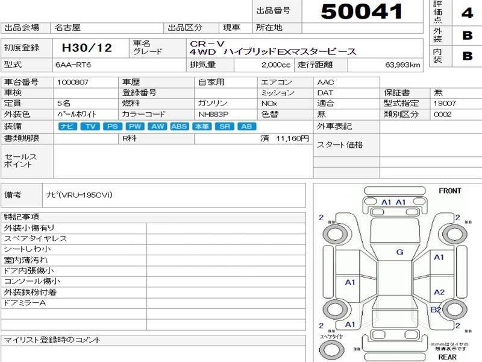482x362 pixels.
Task: Select the note スペアタイヤレス
Action: tap(36, 239)
